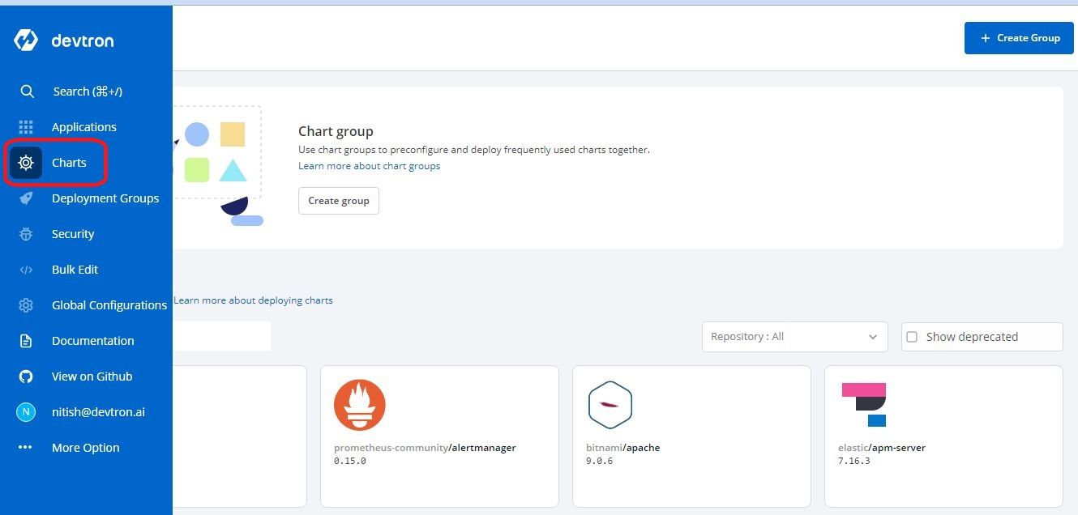
Task: Open the Repository : All dropdown
Action: [794, 337]
